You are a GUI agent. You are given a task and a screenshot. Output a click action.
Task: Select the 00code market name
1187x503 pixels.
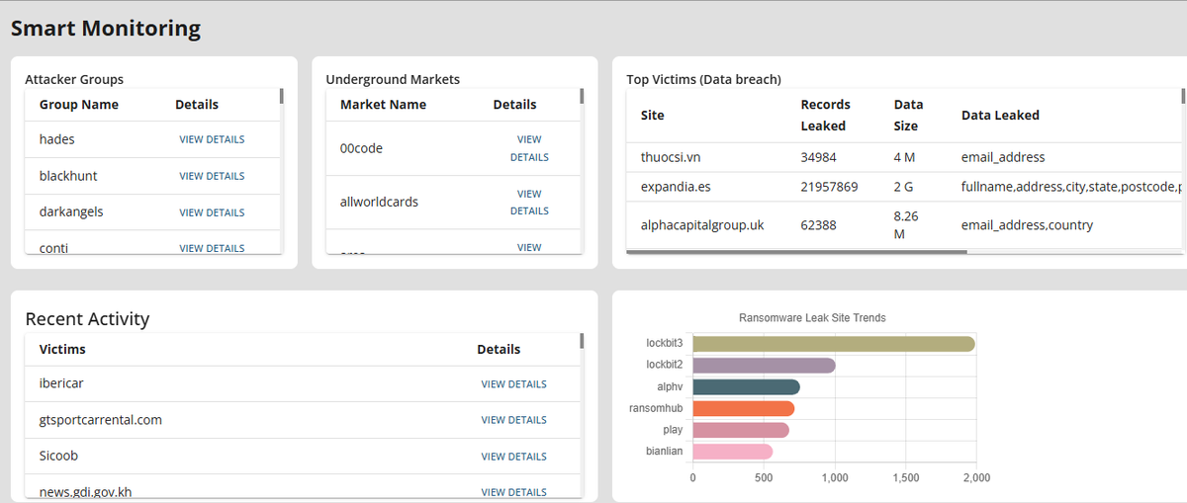click(x=361, y=148)
